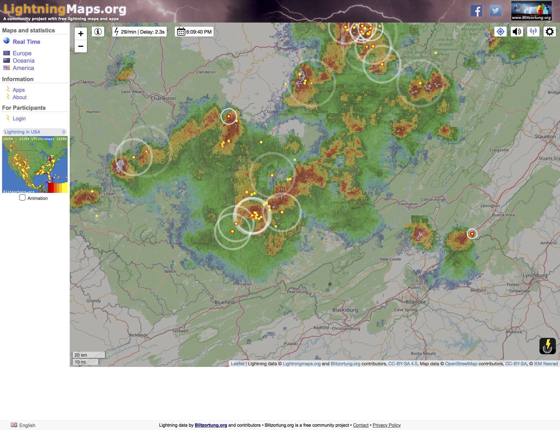Image resolution: width=560 pixels, height=430 pixels.
Task: Open the English language selector
Action: tap(23, 425)
